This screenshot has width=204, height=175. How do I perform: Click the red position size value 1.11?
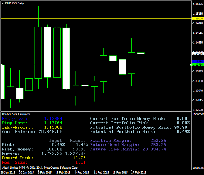click(x=80, y=162)
